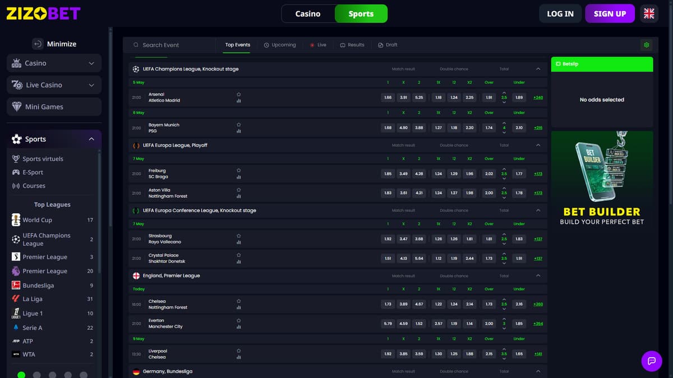Image resolution: width=673 pixels, height=378 pixels.
Task: Favorite the Freiburg vs SC Braga star
Action: click(239, 171)
